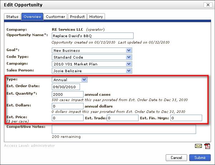Close the Edit Opportunity dialog
The width and height of the screenshot is (215, 165).
coord(207,5)
